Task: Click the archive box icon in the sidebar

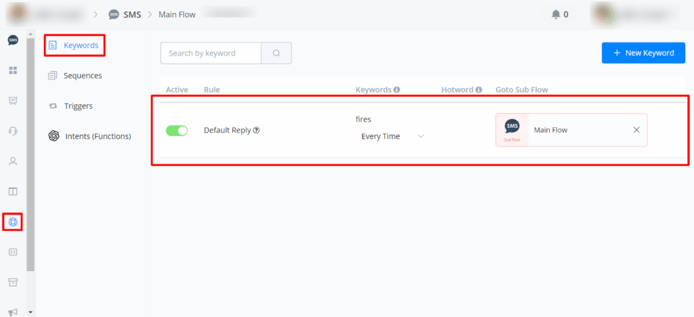Action: click(x=13, y=282)
